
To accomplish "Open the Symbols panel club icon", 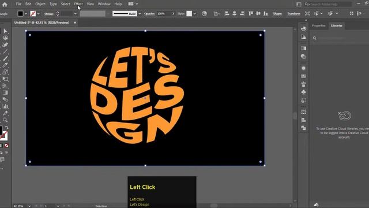I will (304, 92).
